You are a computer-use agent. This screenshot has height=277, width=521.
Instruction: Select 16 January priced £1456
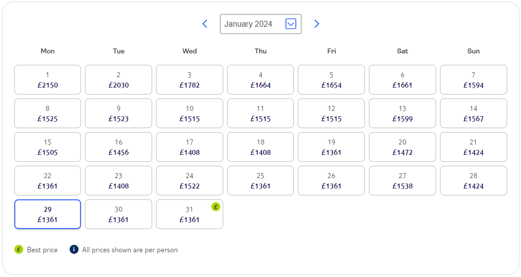[x=119, y=147]
